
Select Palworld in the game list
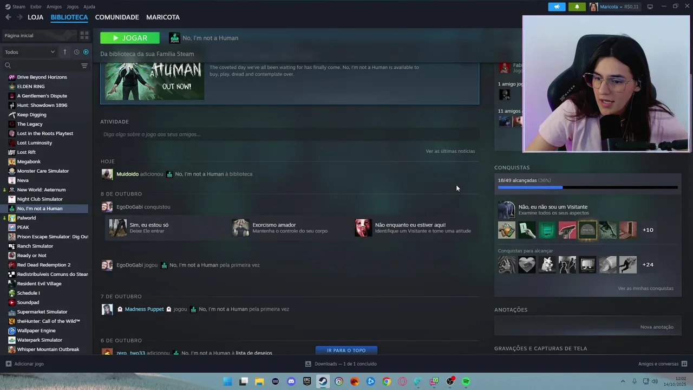26,218
